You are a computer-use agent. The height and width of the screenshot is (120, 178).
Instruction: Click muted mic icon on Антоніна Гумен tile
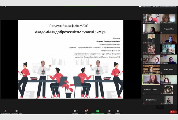144,93
